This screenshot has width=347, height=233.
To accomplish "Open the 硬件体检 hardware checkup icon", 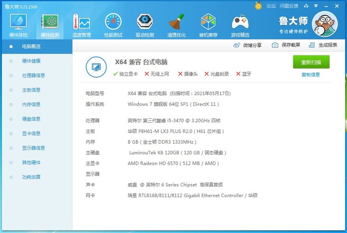I will coord(19,25).
